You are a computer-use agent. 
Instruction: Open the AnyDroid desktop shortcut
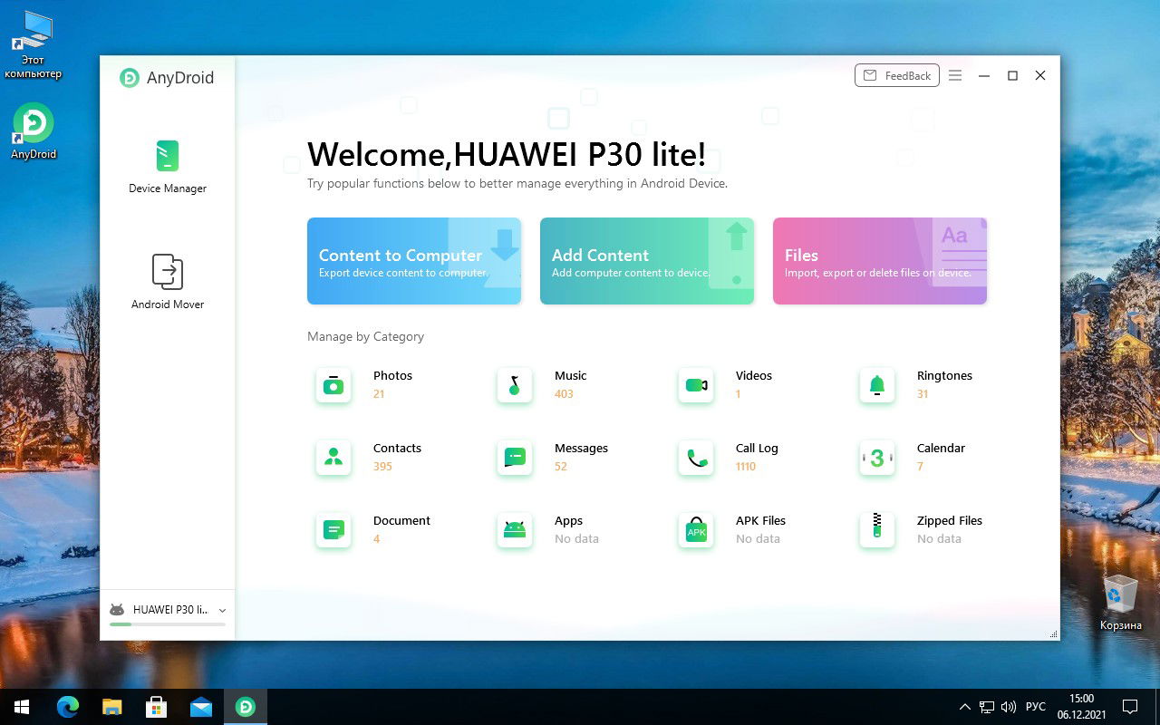34,131
